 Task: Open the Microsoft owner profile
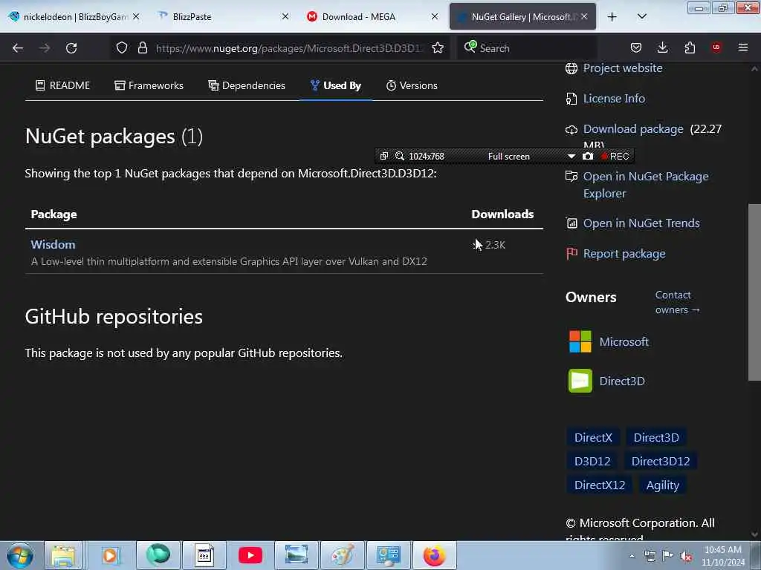coord(624,341)
